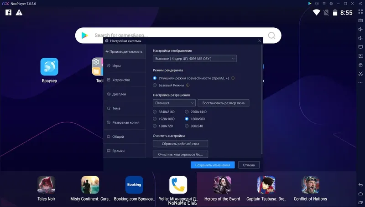Open the Тема settings tab

125,108
